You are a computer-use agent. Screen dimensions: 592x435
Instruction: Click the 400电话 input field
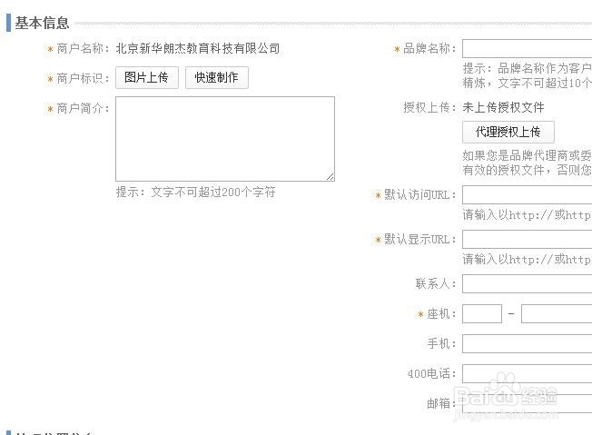coord(527,374)
